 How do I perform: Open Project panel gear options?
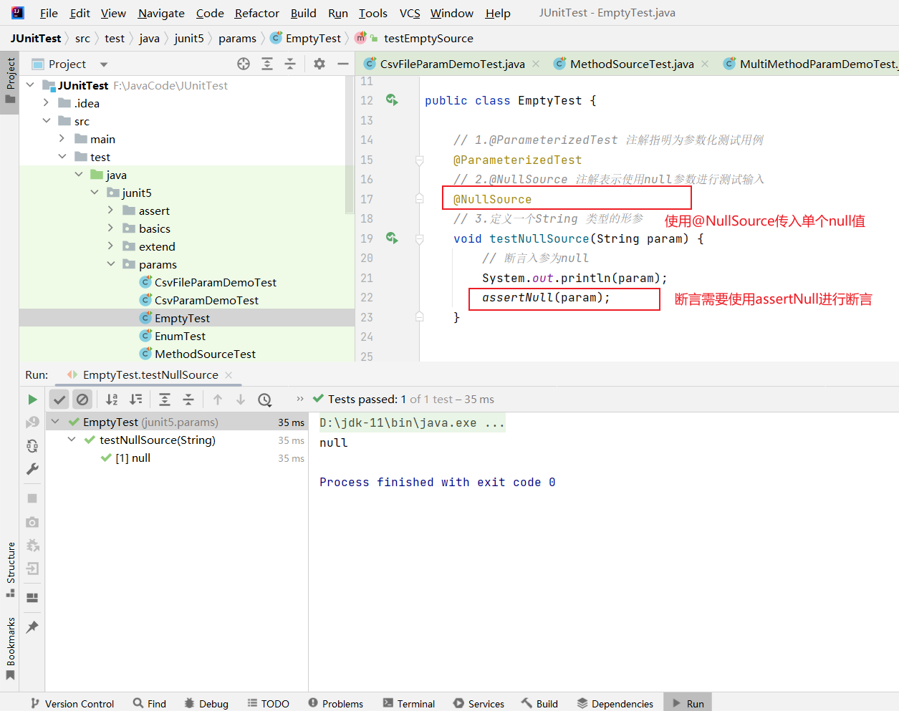(319, 64)
